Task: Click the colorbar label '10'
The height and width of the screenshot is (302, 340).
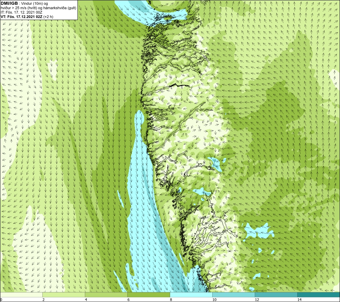Action: click(x=215, y=300)
